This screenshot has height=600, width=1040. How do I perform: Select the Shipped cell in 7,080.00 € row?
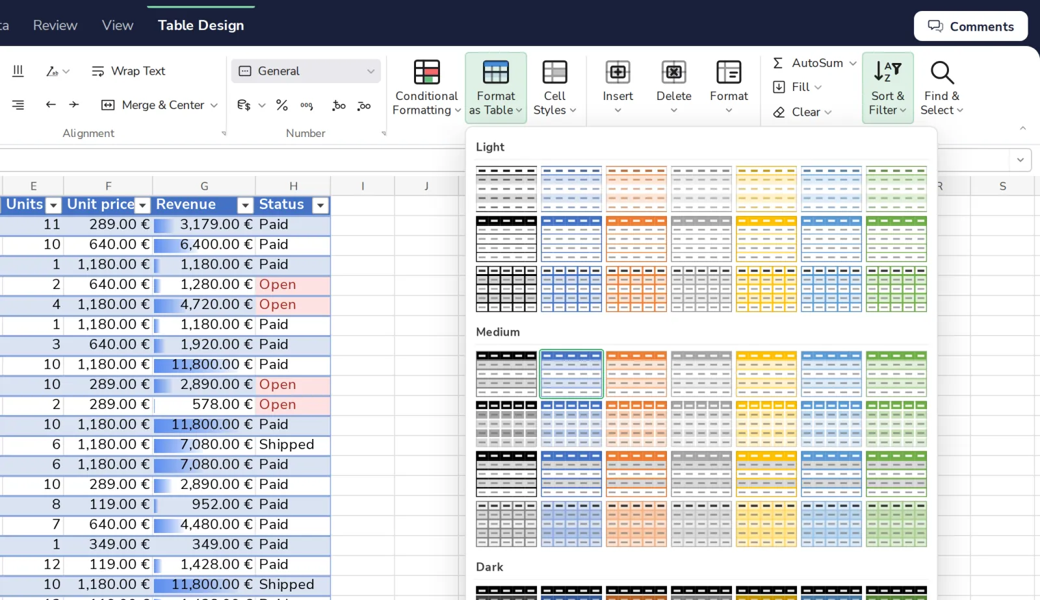[x=293, y=445]
